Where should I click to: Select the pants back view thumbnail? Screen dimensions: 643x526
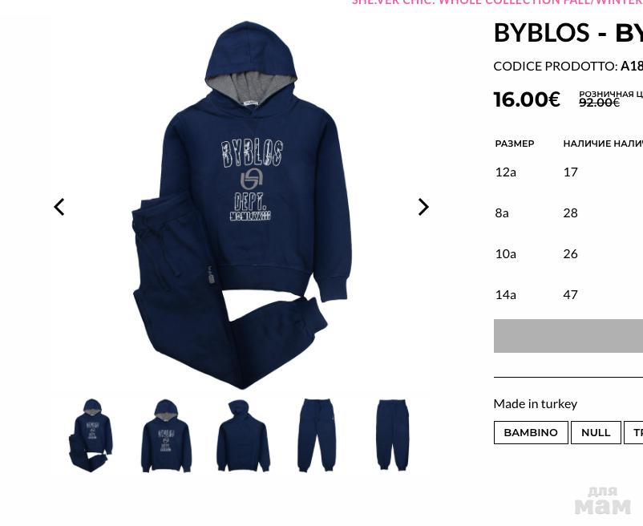(392, 435)
